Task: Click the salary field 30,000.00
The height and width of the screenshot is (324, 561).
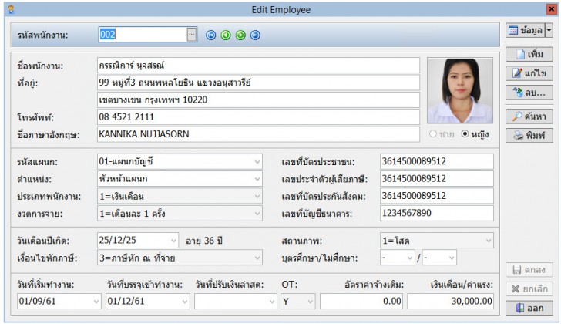Action: [x=451, y=302]
